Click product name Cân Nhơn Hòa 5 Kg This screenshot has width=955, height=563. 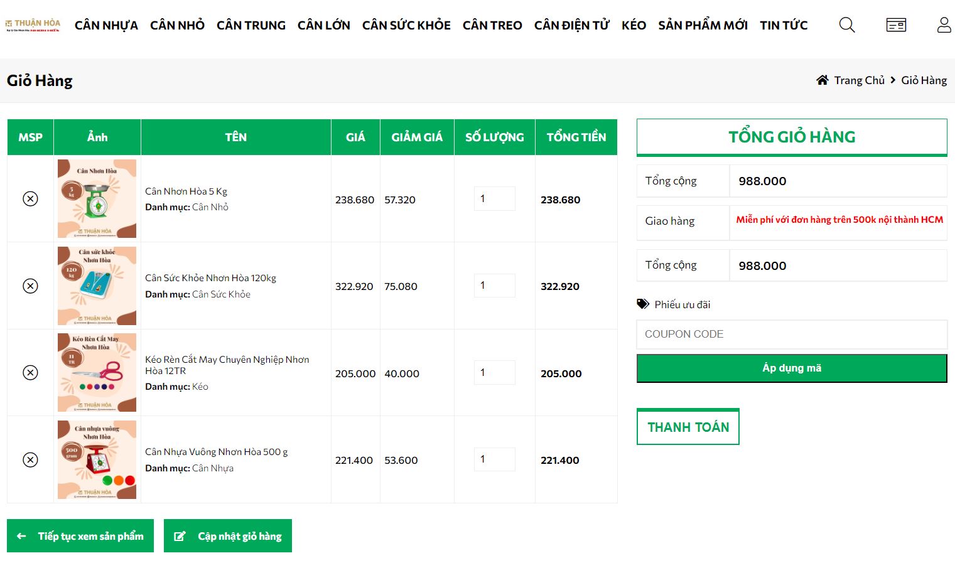click(186, 191)
